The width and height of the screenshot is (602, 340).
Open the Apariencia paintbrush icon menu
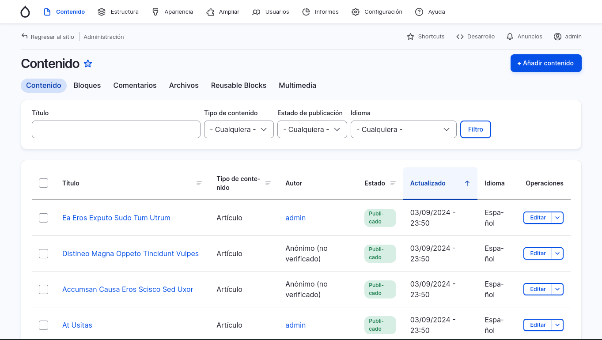click(x=155, y=12)
